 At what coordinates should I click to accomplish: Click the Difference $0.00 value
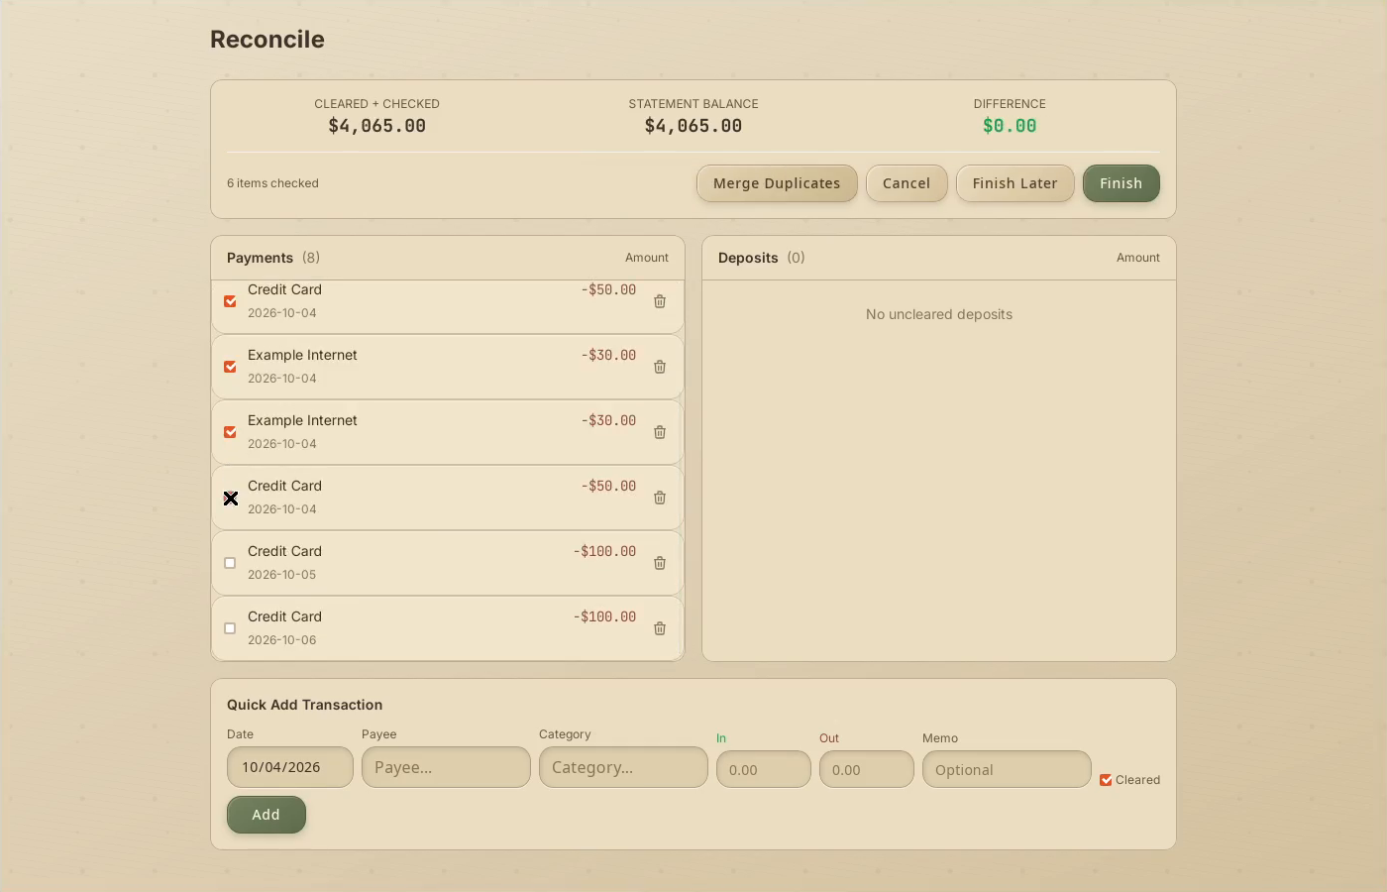point(1010,126)
